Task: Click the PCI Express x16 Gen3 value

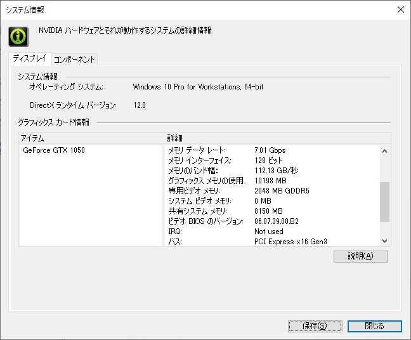Action: 290,242
